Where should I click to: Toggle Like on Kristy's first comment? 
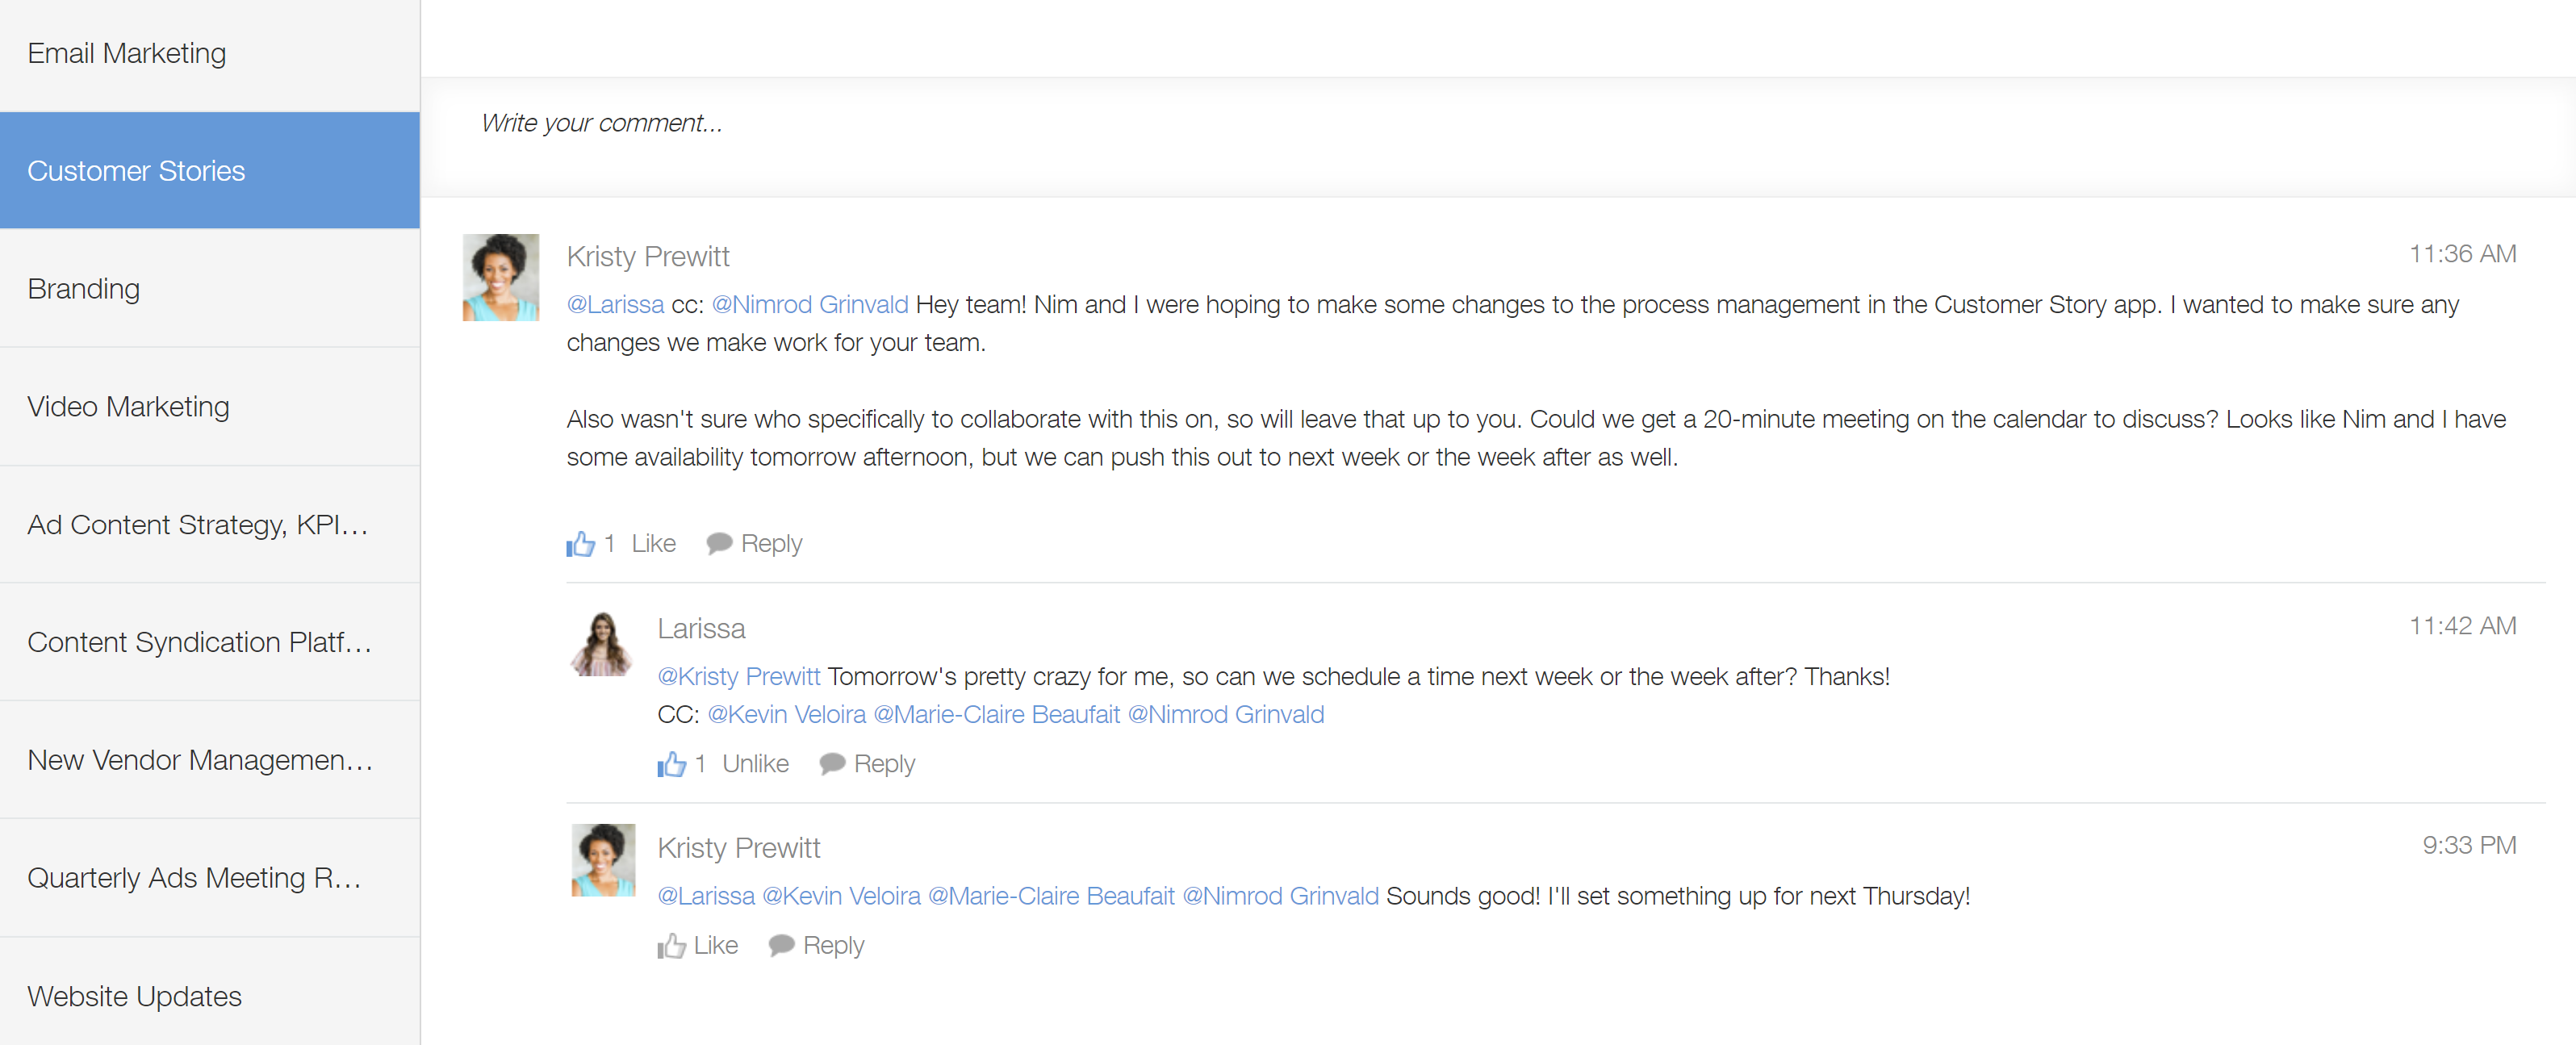(653, 543)
